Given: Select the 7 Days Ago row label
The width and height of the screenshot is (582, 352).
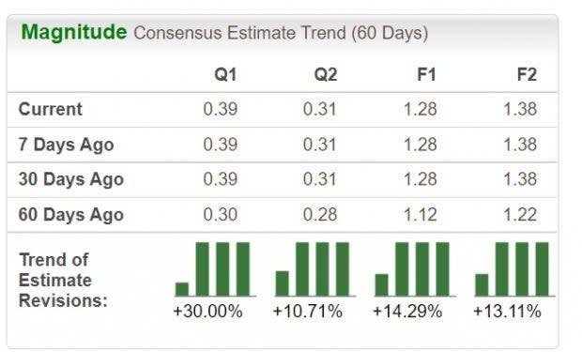Looking at the screenshot, I should pos(66,145).
